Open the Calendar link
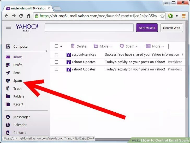The width and height of the screenshot is (190, 143). (20, 125)
